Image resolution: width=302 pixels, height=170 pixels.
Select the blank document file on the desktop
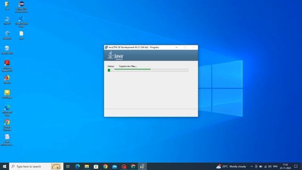pos(21,35)
